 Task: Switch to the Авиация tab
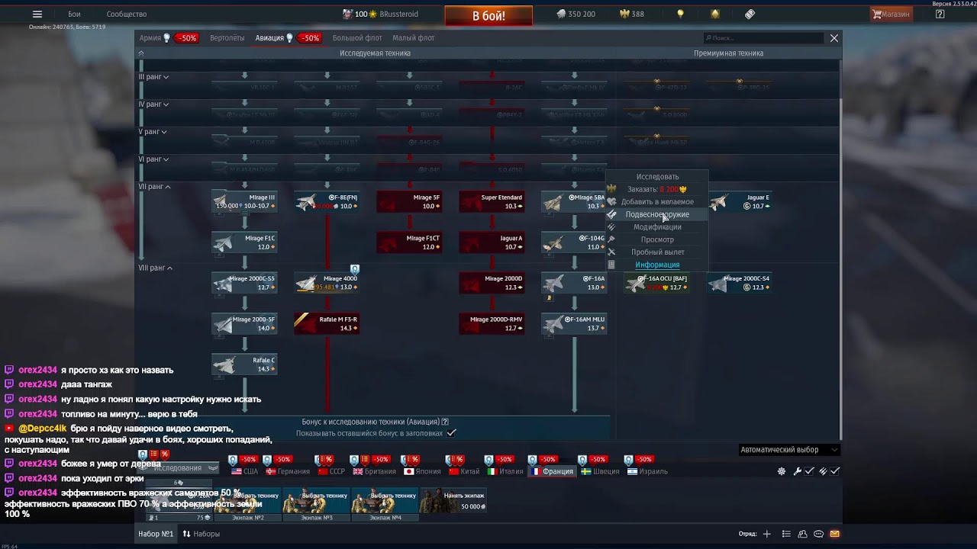click(x=269, y=37)
